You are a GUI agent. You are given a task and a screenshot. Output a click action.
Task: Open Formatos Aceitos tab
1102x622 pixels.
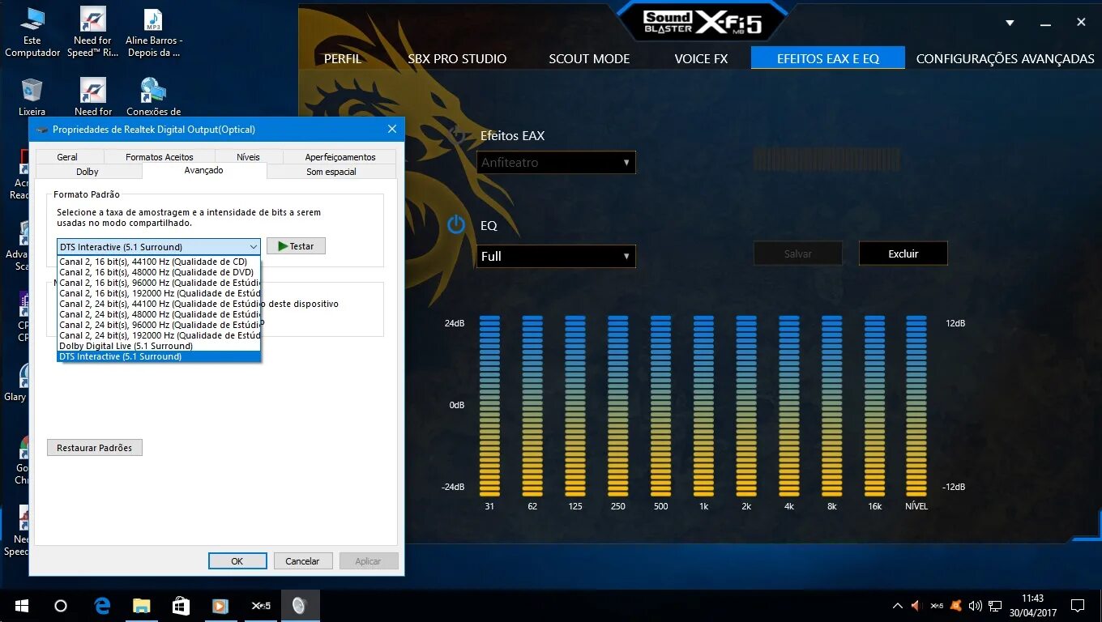click(160, 157)
